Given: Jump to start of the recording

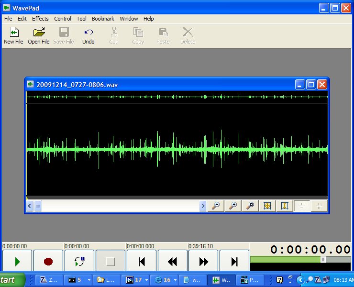Looking at the screenshot, I should point(142,262).
